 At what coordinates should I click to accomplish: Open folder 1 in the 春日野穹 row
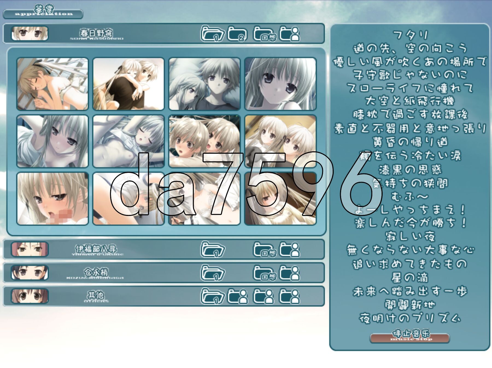pyautogui.click(x=212, y=34)
